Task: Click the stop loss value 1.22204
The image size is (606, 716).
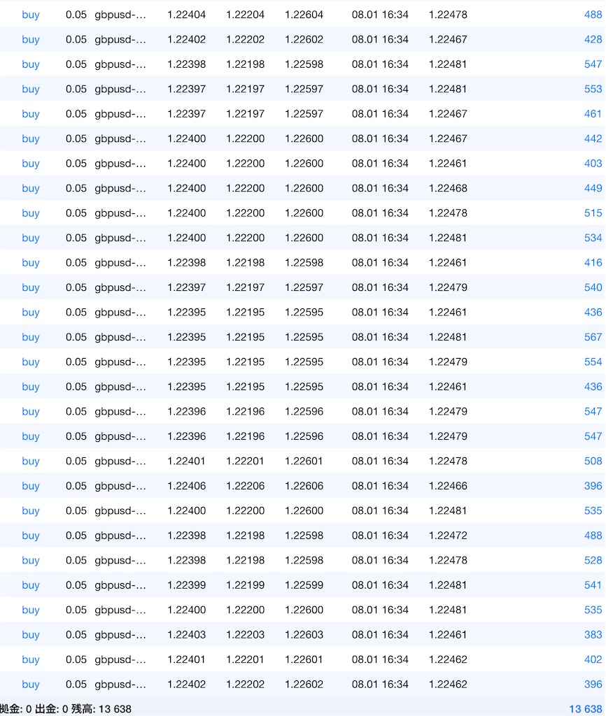Action: click(246, 15)
